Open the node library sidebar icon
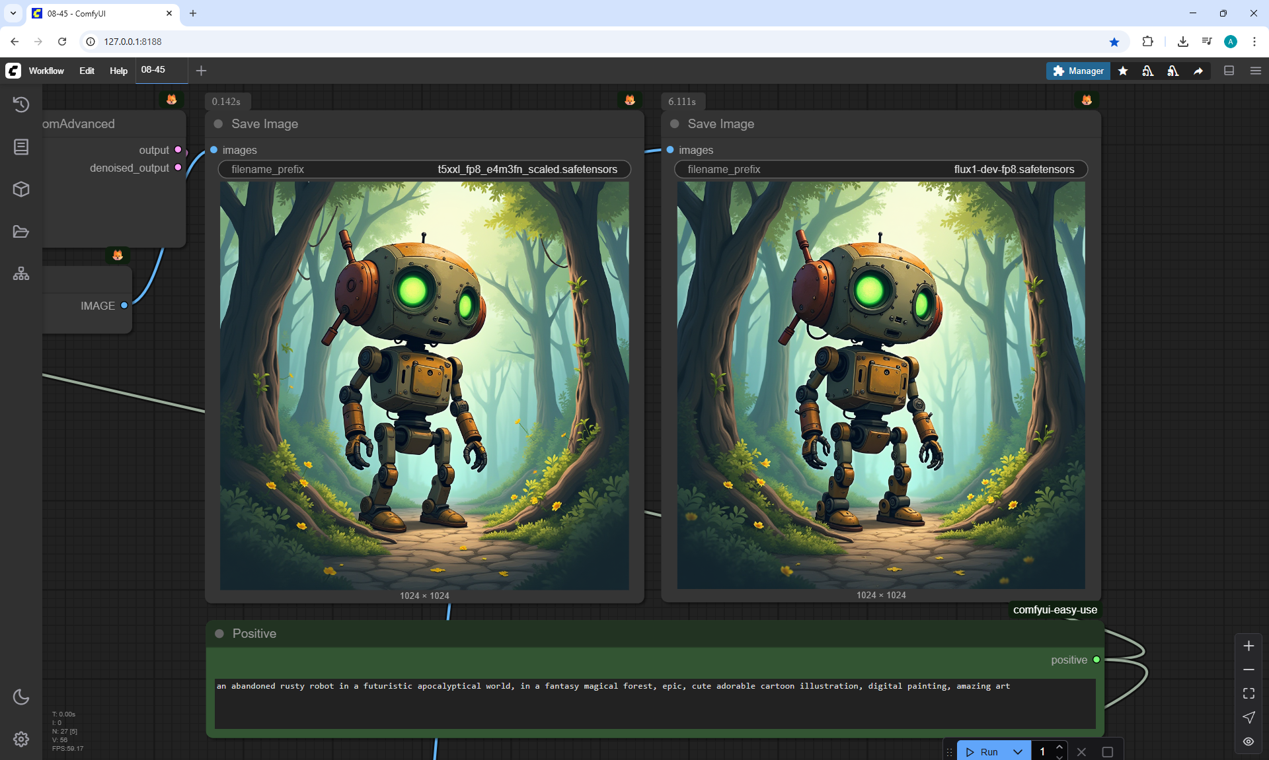1269x760 pixels. 21,147
